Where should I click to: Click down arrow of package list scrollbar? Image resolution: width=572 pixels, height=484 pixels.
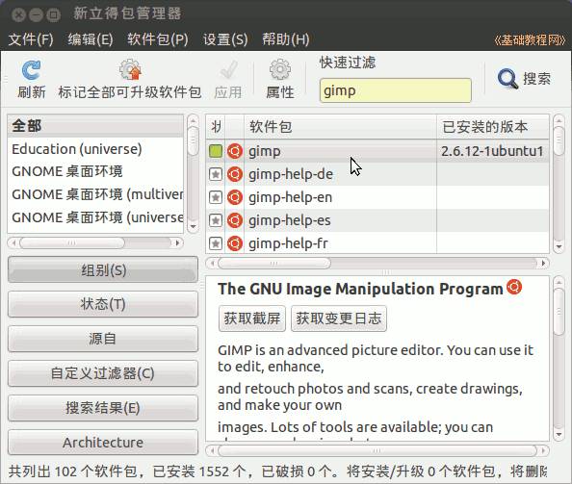559,246
